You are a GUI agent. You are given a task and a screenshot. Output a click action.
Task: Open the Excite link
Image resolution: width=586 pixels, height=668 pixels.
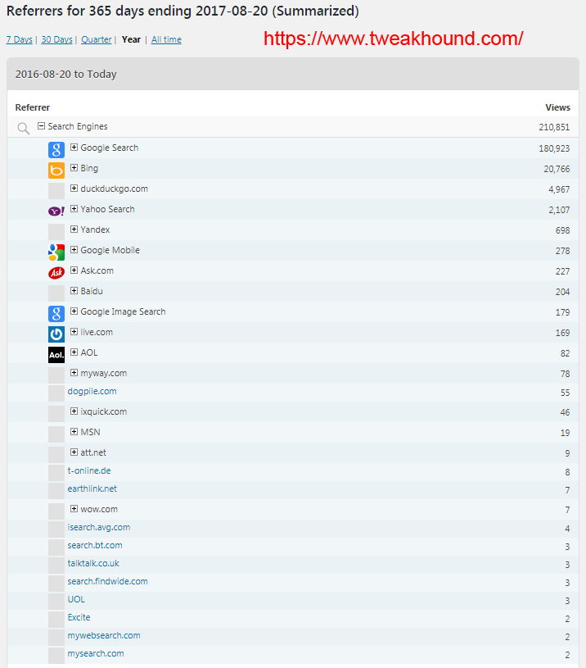coord(79,617)
